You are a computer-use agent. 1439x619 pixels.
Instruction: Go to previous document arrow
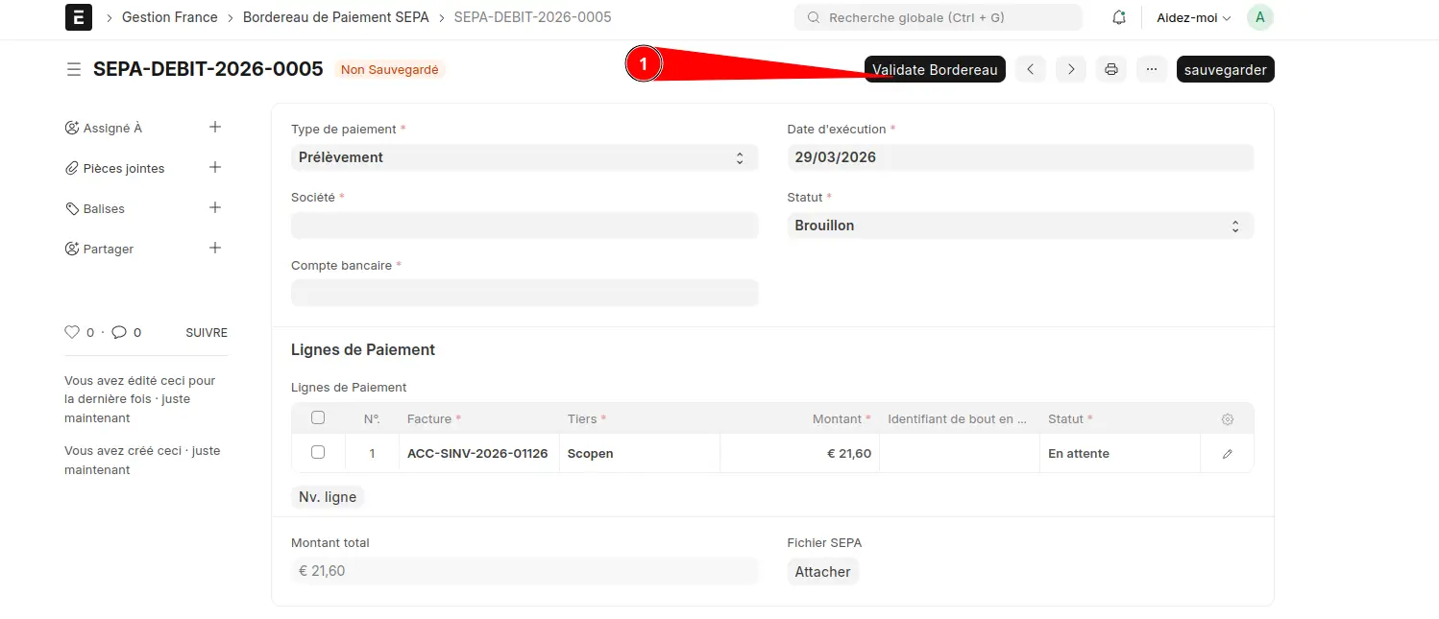(1030, 69)
